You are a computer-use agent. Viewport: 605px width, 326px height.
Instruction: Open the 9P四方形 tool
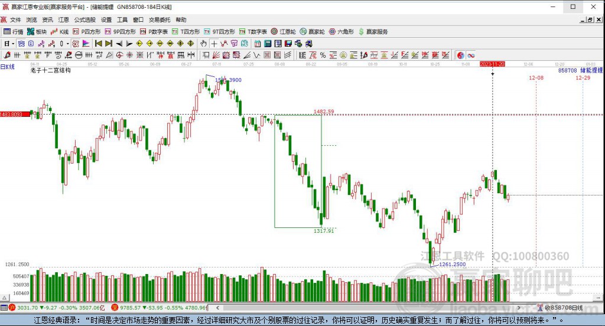point(121,32)
